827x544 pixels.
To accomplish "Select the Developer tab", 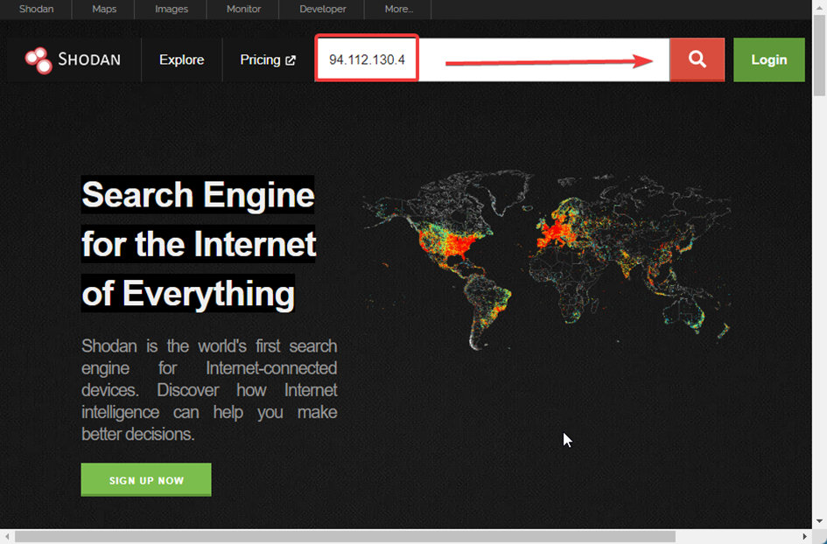I will [x=322, y=10].
